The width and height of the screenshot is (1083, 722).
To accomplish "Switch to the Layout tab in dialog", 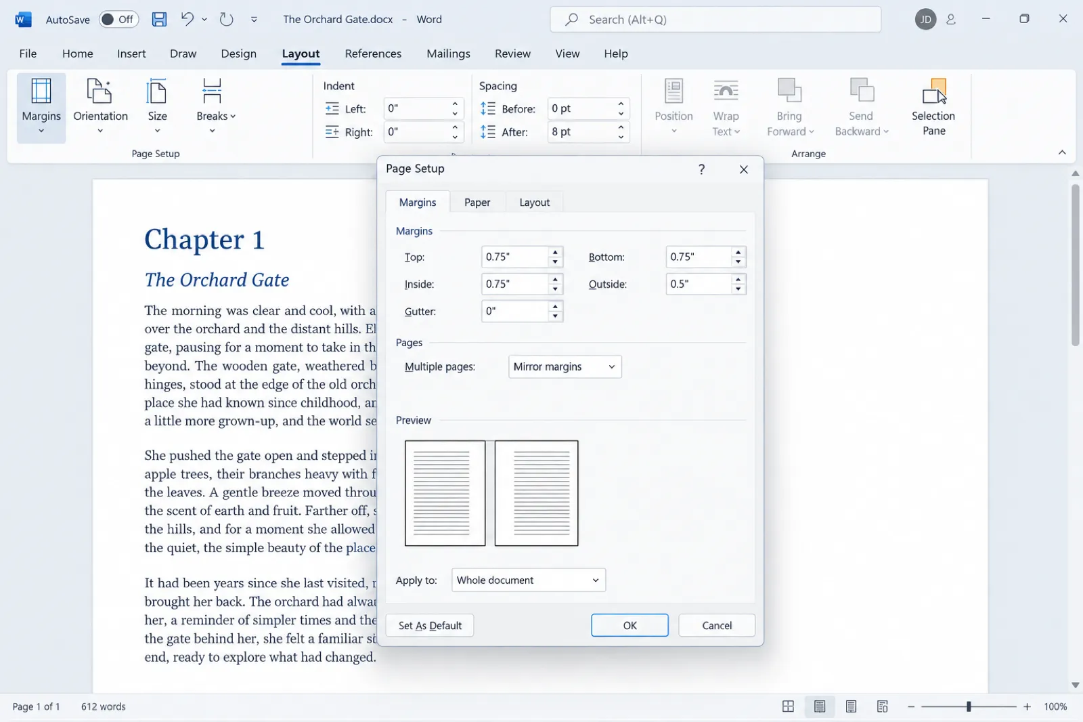I will (x=534, y=203).
